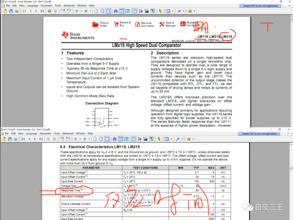
Task: Open Help menu in lower window
Action: pos(90,134)
